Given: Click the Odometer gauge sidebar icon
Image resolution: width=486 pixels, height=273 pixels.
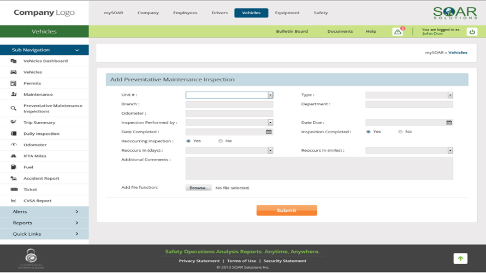Looking at the screenshot, I should (x=14, y=145).
